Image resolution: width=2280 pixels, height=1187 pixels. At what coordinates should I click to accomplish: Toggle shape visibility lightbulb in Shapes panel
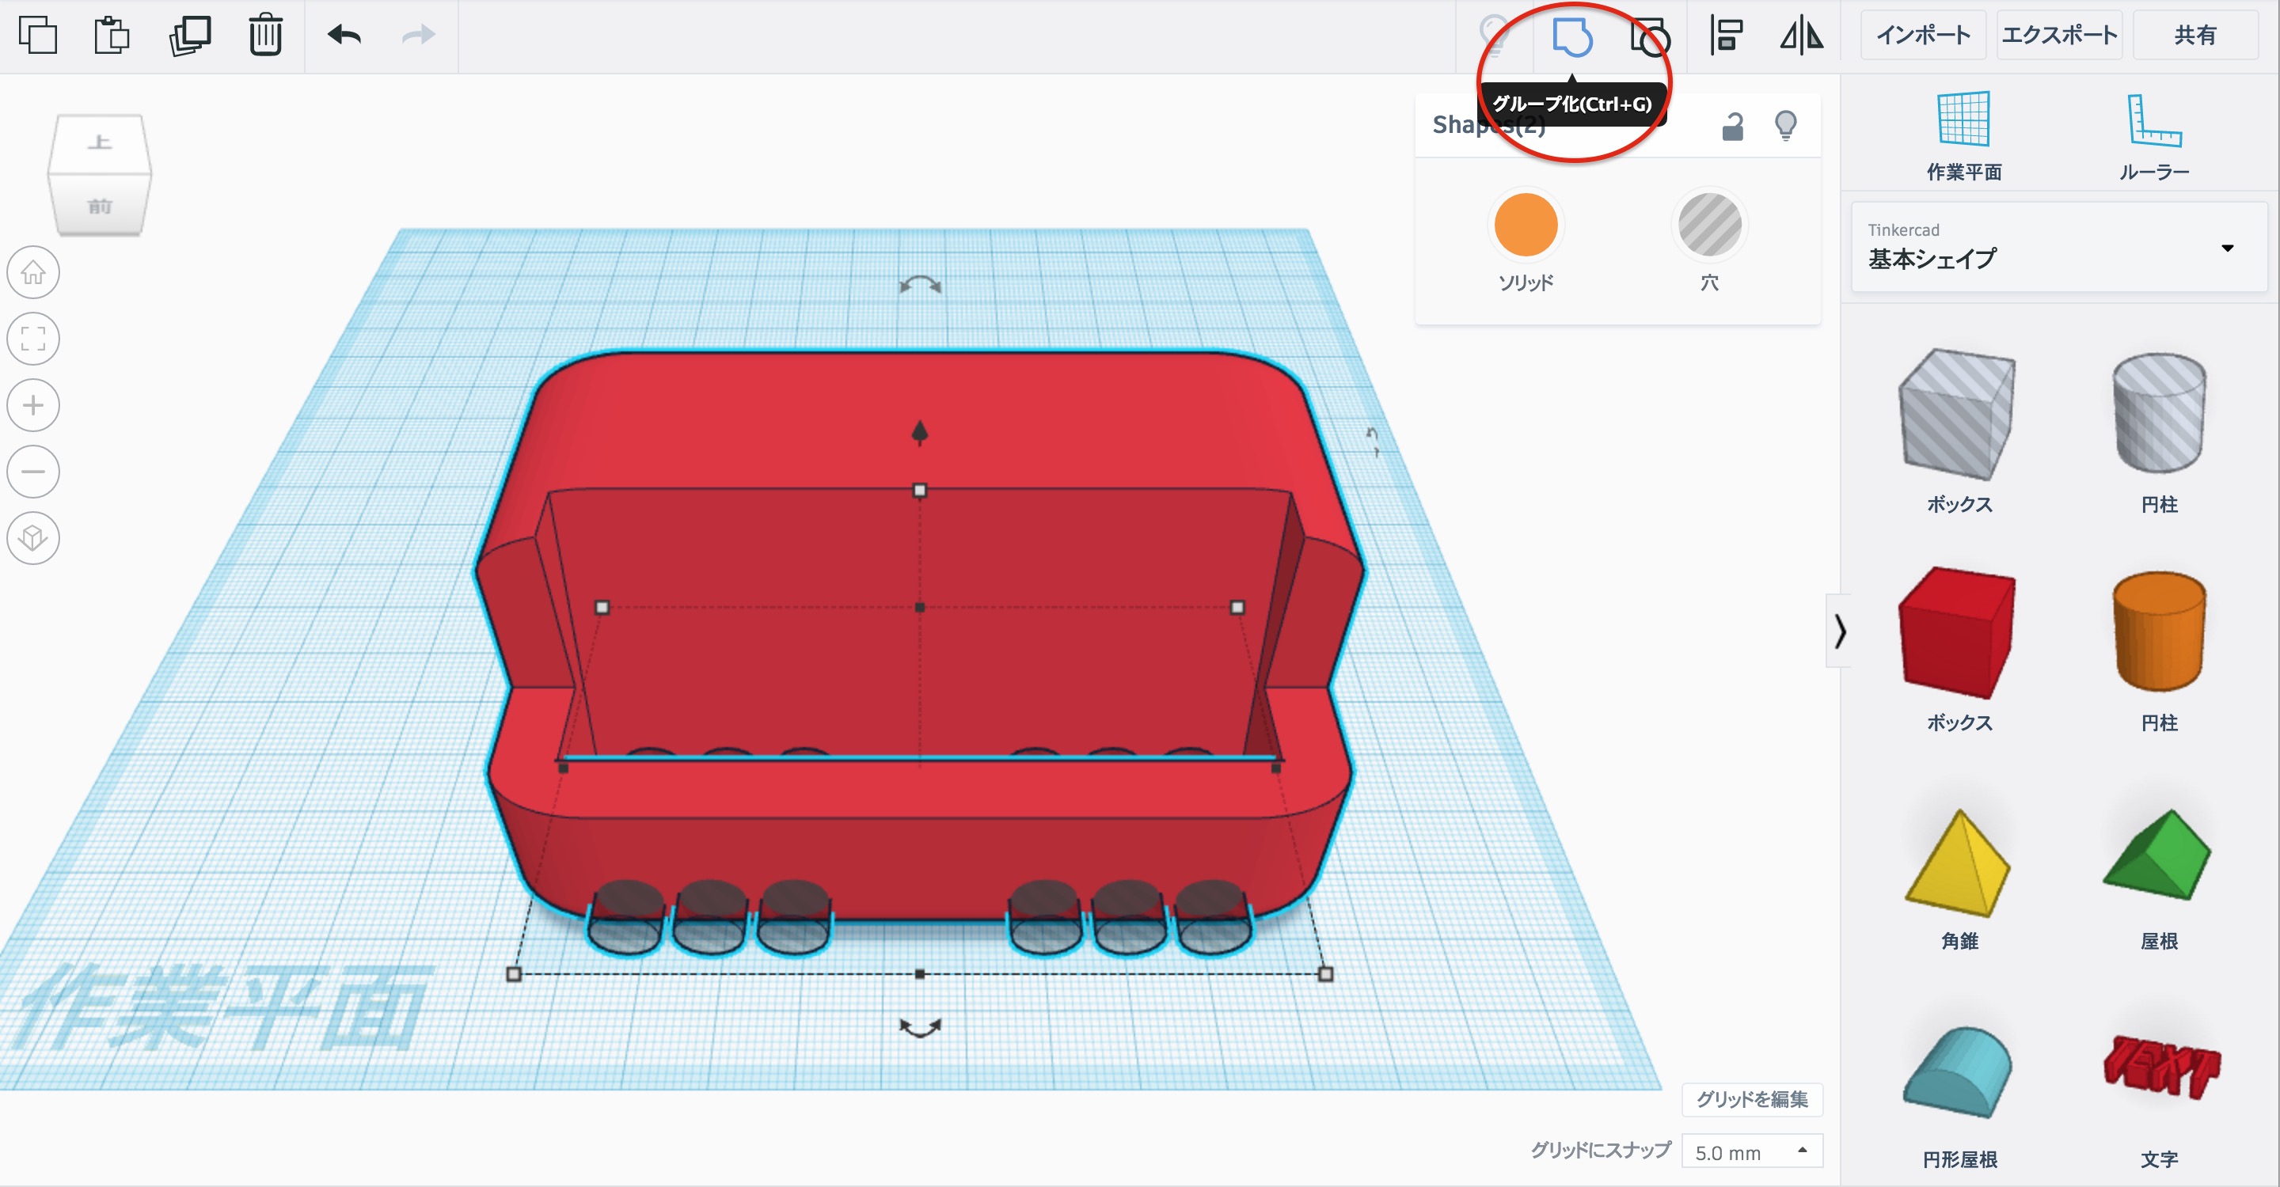click(1785, 126)
